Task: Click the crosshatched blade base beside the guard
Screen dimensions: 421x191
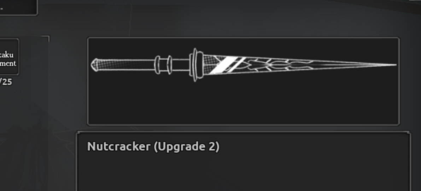Action: pyautogui.click(x=210, y=65)
